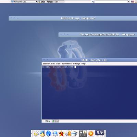Click the panel's left hide handle
The image size is (137, 137).
coord(32,133)
